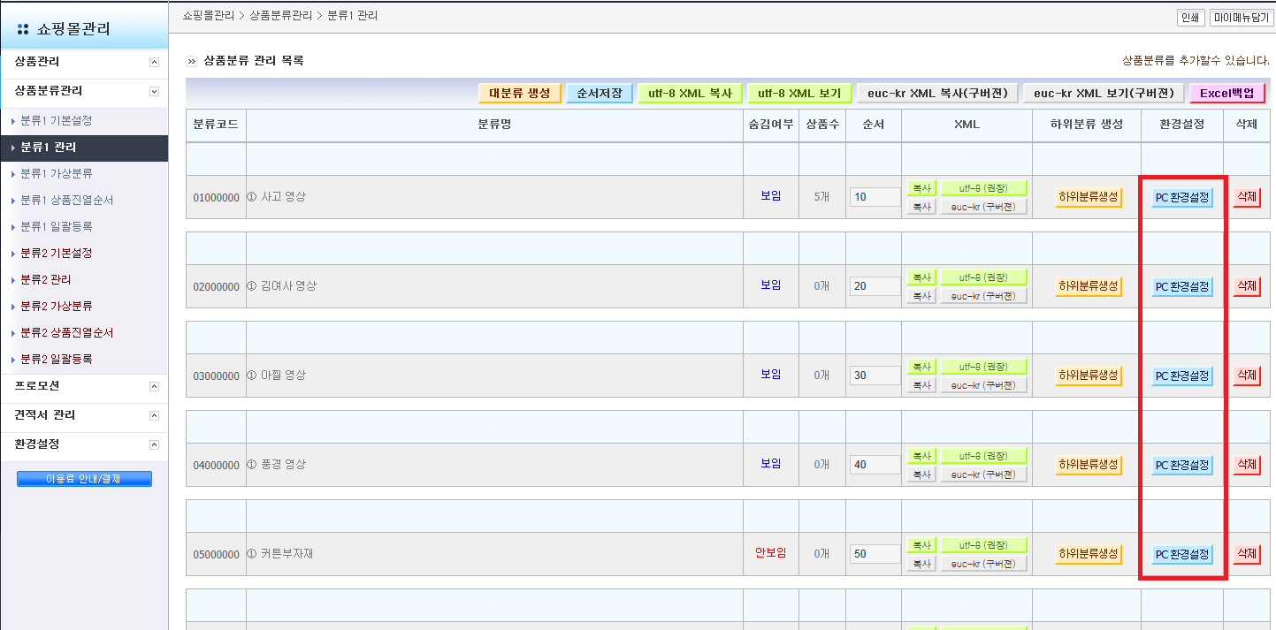Image resolution: width=1276 pixels, height=630 pixels.
Task: Copy utf-8 (권장) XML for 커튼부자재
Action: (922, 544)
